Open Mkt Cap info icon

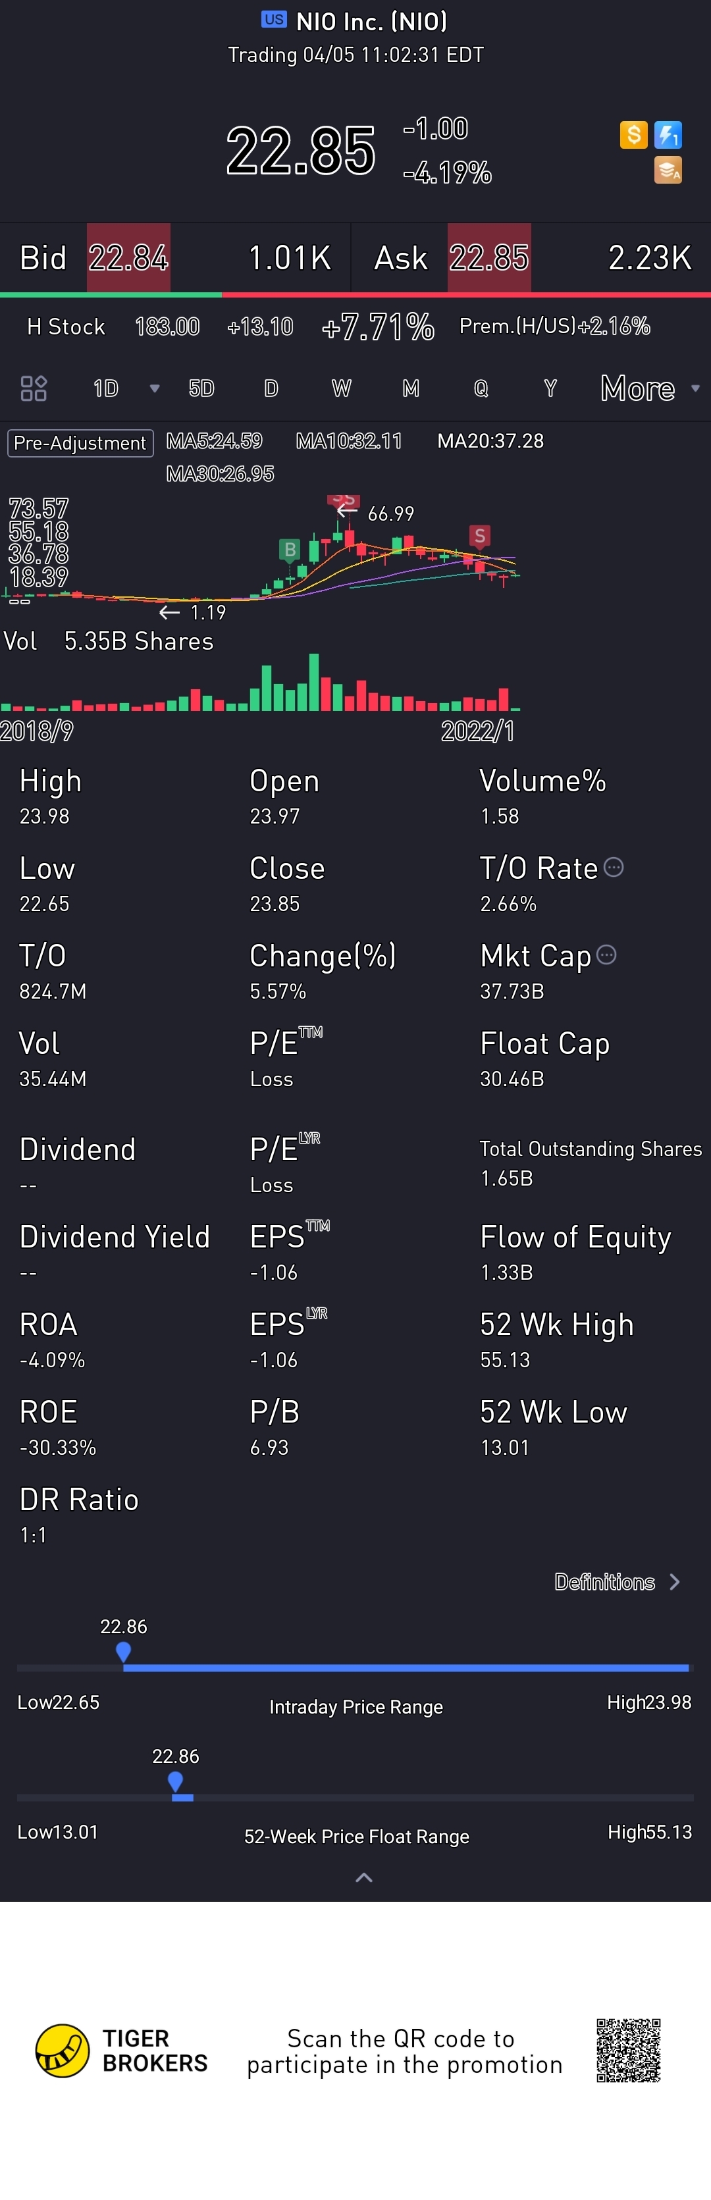point(606,955)
